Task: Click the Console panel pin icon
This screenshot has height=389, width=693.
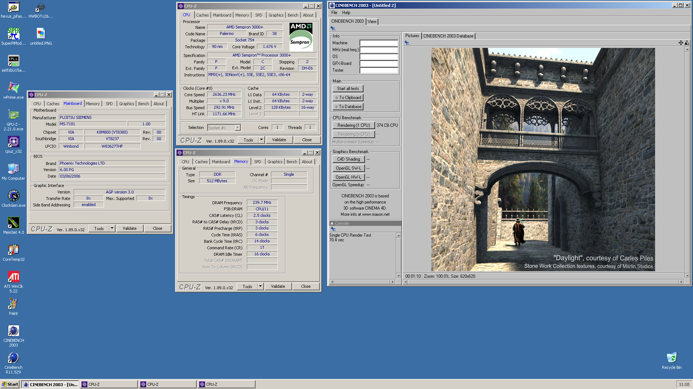Action: pyautogui.click(x=333, y=229)
